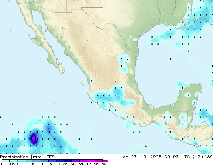Click the 0.1–0.5 mm palest legend swatch
This screenshot has height=165, width=213.
tap(6, 161)
